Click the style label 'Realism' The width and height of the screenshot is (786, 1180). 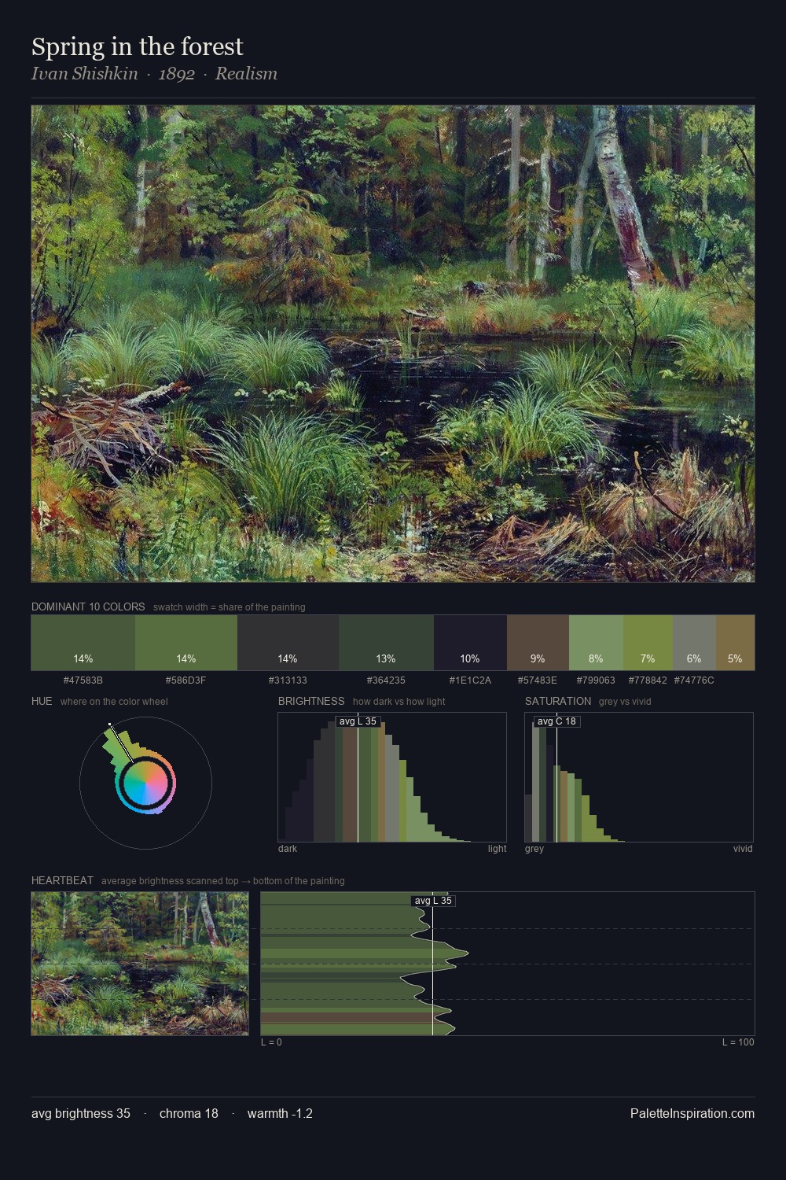tap(246, 73)
